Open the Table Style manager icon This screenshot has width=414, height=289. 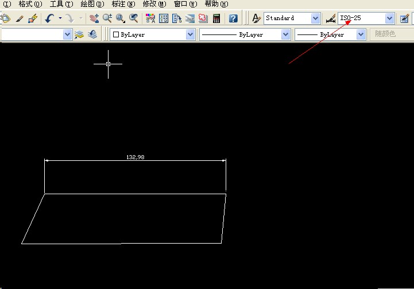404,18
